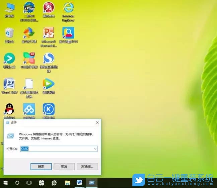This screenshot has width=217, height=188.
Task: Select the This PC desktop icon
Action: click(9, 8)
